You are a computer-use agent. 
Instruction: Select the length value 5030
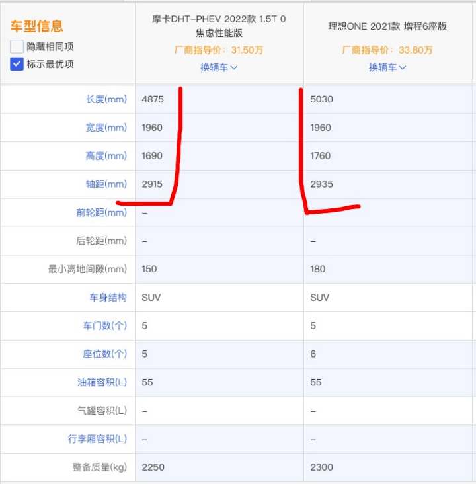click(x=322, y=99)
